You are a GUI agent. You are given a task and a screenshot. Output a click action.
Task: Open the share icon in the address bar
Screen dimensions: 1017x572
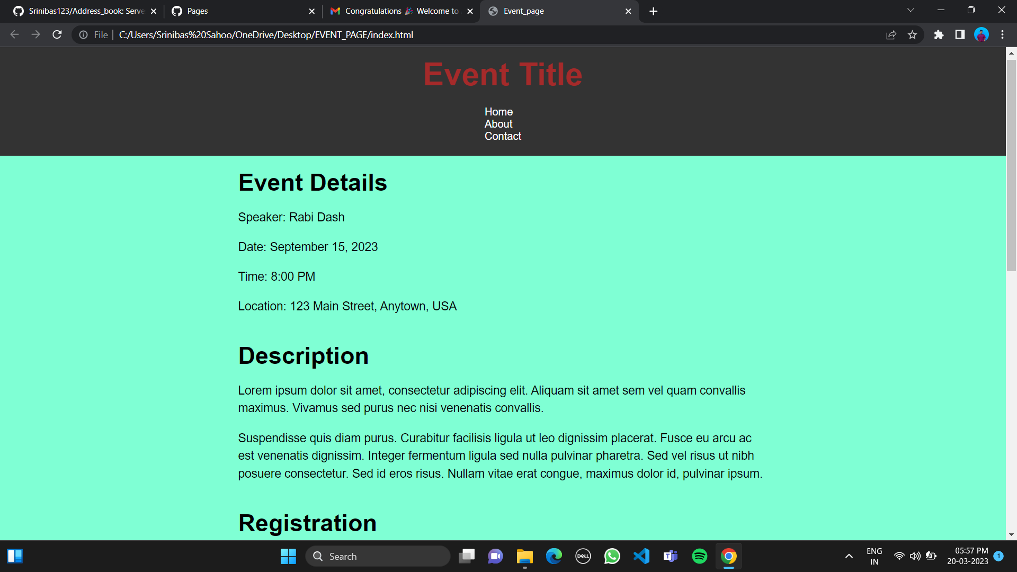coord(891,34)
